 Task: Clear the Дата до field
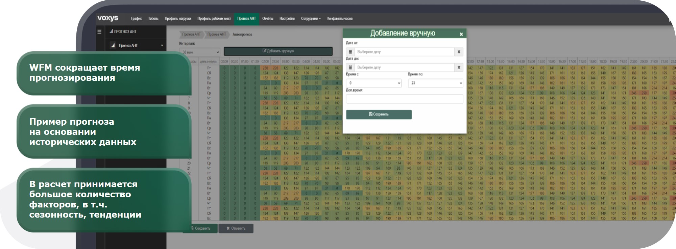459,67
